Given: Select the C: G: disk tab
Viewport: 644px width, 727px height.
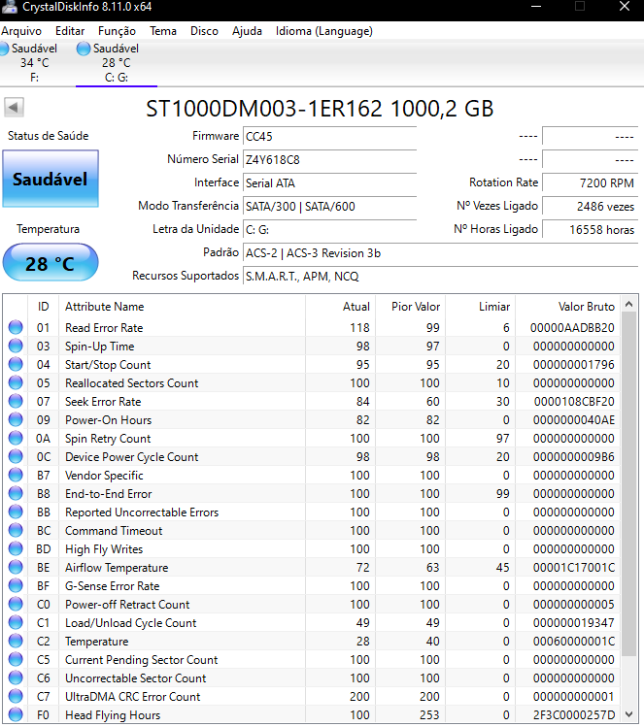Looking at the screenshot, I should point(117,63).
